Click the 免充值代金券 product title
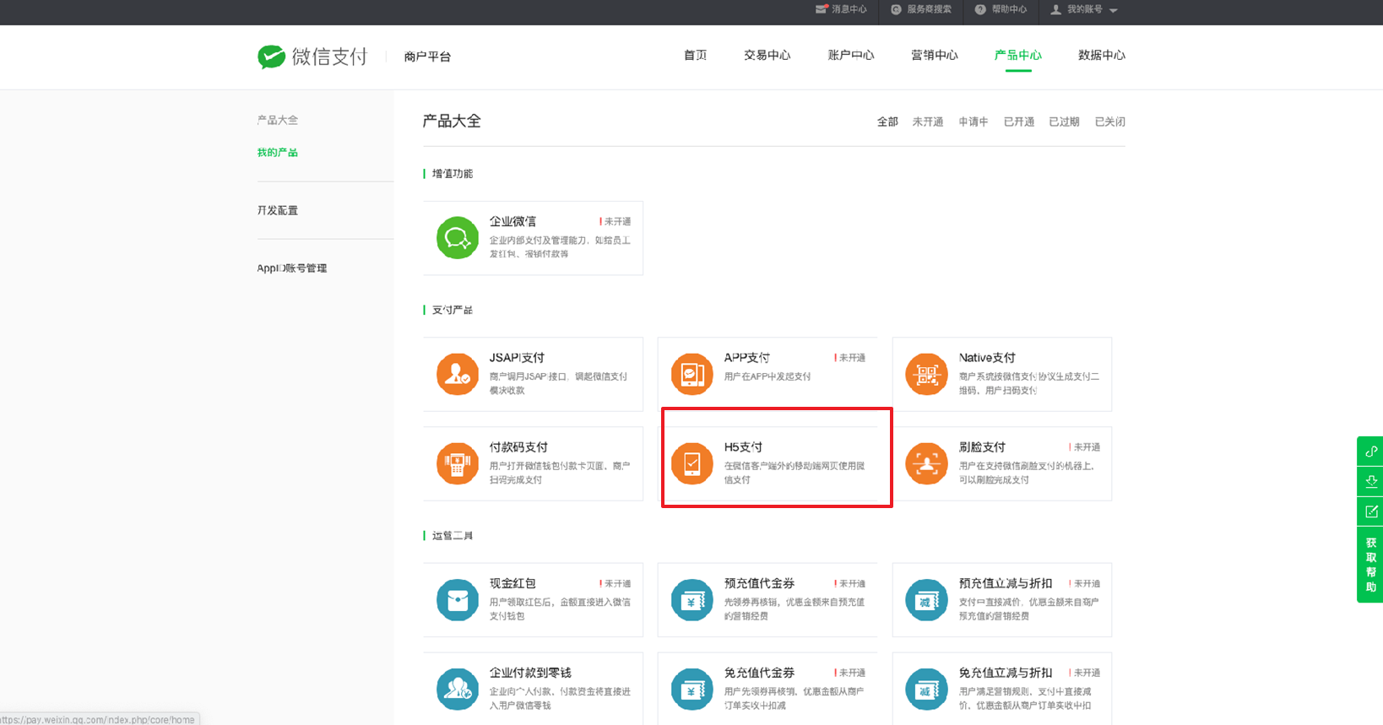Image resolution: width=1383 pixels, height=725 pixels. (759, 673)
